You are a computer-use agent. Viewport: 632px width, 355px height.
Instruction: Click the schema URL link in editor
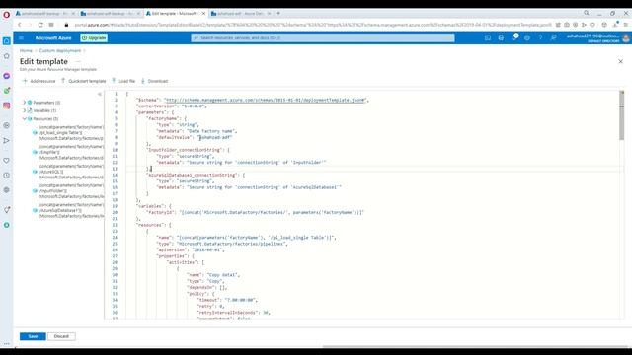(266, 100)
